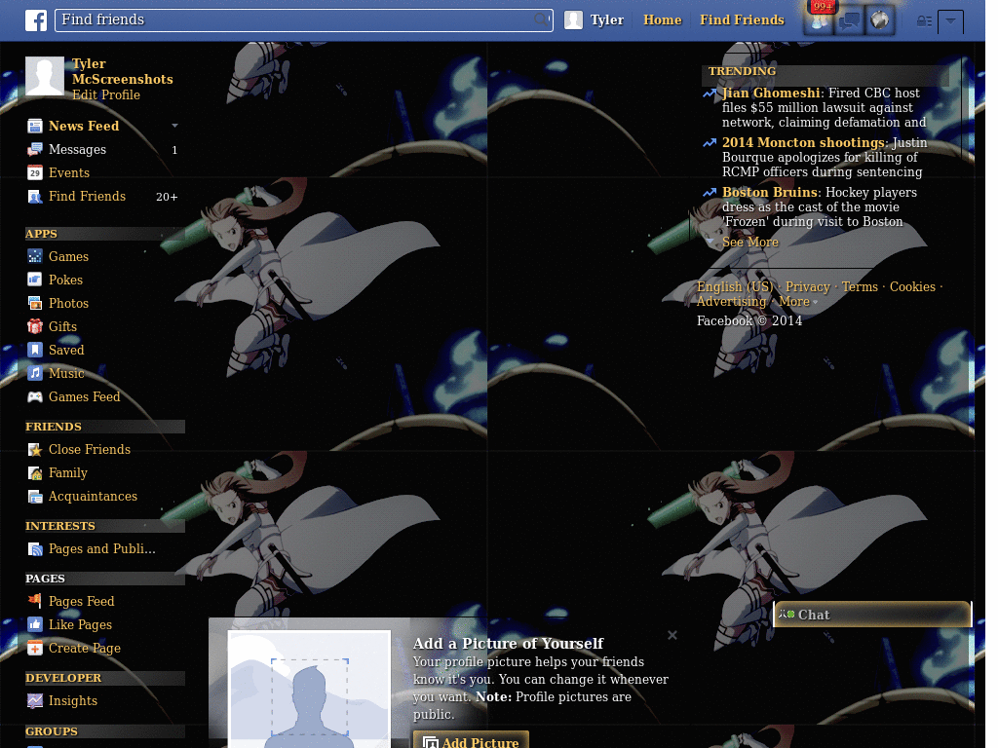Click the Games app icon
The width and height of the screenshot is (998, 748).
tap(35, 256)
